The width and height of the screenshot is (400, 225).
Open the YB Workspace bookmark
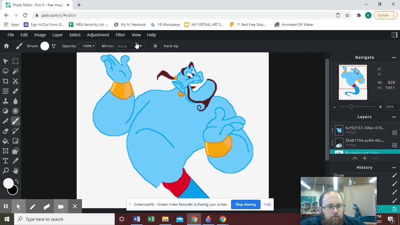click(x=165, y=24)
